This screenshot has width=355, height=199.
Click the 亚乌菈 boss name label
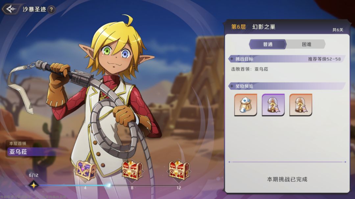(x=18, y=152)
